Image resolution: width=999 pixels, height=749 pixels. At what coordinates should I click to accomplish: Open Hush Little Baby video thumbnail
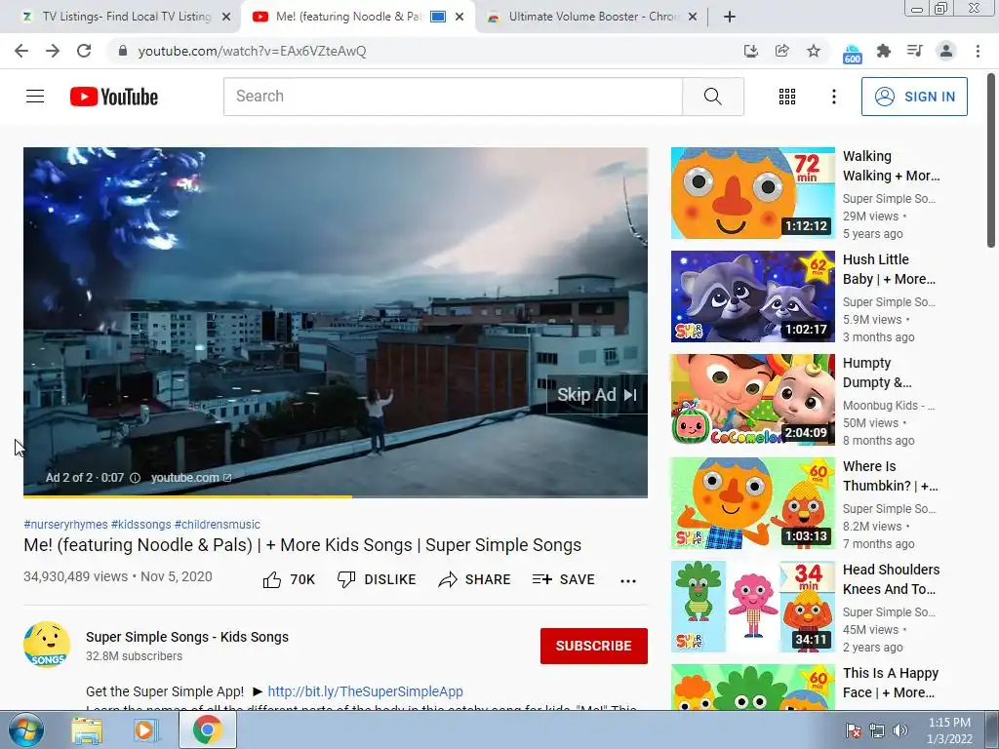coord(752,296)
